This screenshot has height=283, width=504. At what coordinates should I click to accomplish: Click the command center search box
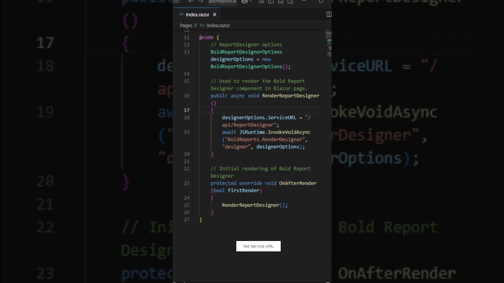click(x=222, y=2)
